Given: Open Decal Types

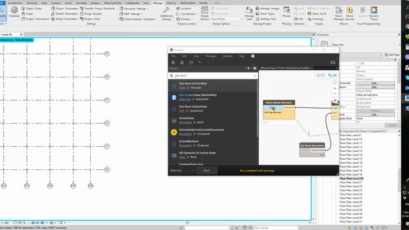Looking at the screenshot, I should point(265,13).
